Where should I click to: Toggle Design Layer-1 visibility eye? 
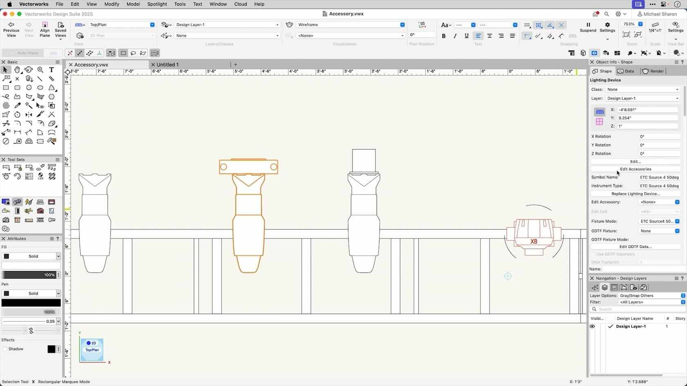pyautogui.click(x=592, y=326)
